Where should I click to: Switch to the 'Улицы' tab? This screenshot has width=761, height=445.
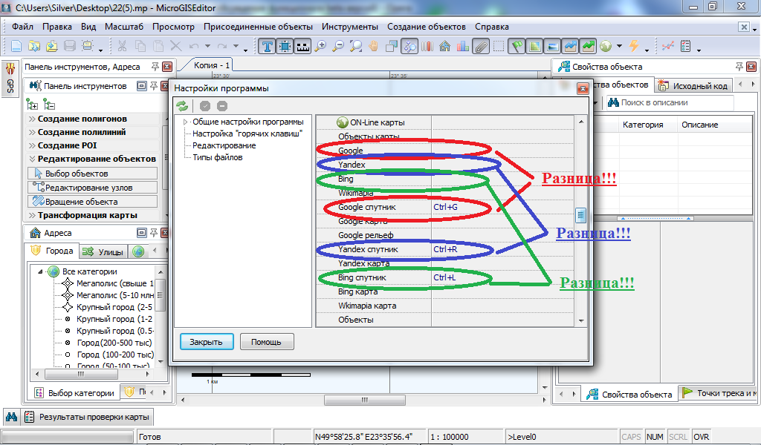(103, 251)
